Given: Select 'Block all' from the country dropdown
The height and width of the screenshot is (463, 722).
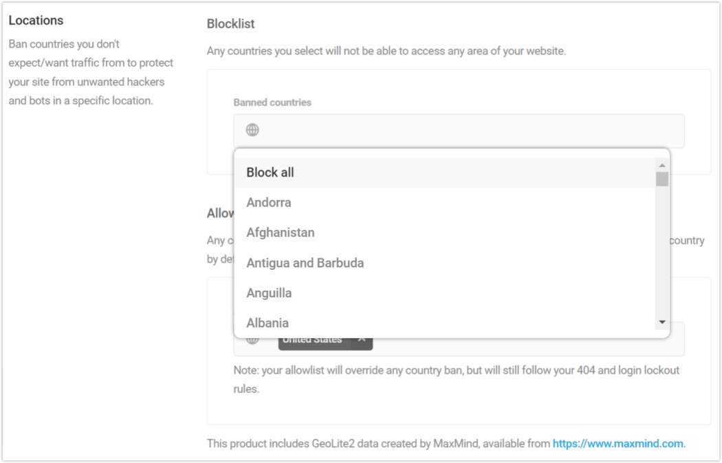Looking at the screenshot, I should 270,172.
